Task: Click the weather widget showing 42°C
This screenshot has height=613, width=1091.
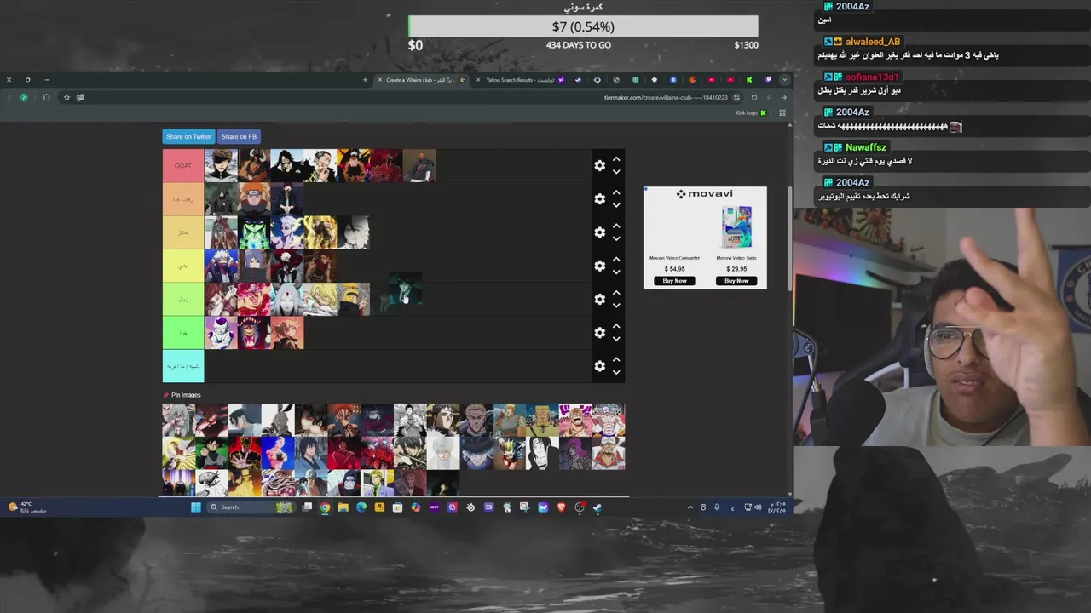Action: [26, 507]
